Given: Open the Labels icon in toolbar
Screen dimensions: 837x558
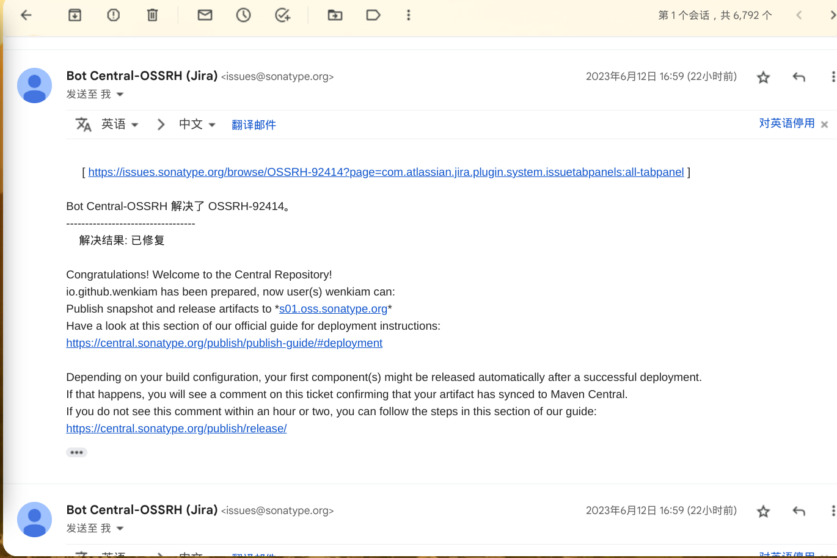Looking at the screenshot, I should [373, 15].
